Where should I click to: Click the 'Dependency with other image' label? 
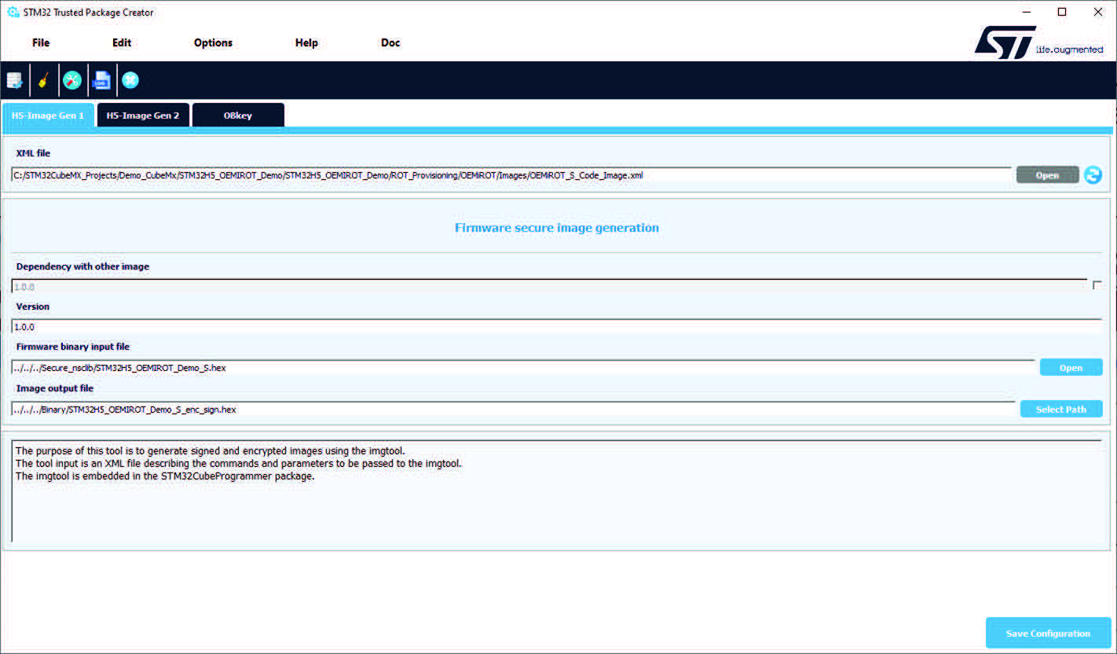82,266
